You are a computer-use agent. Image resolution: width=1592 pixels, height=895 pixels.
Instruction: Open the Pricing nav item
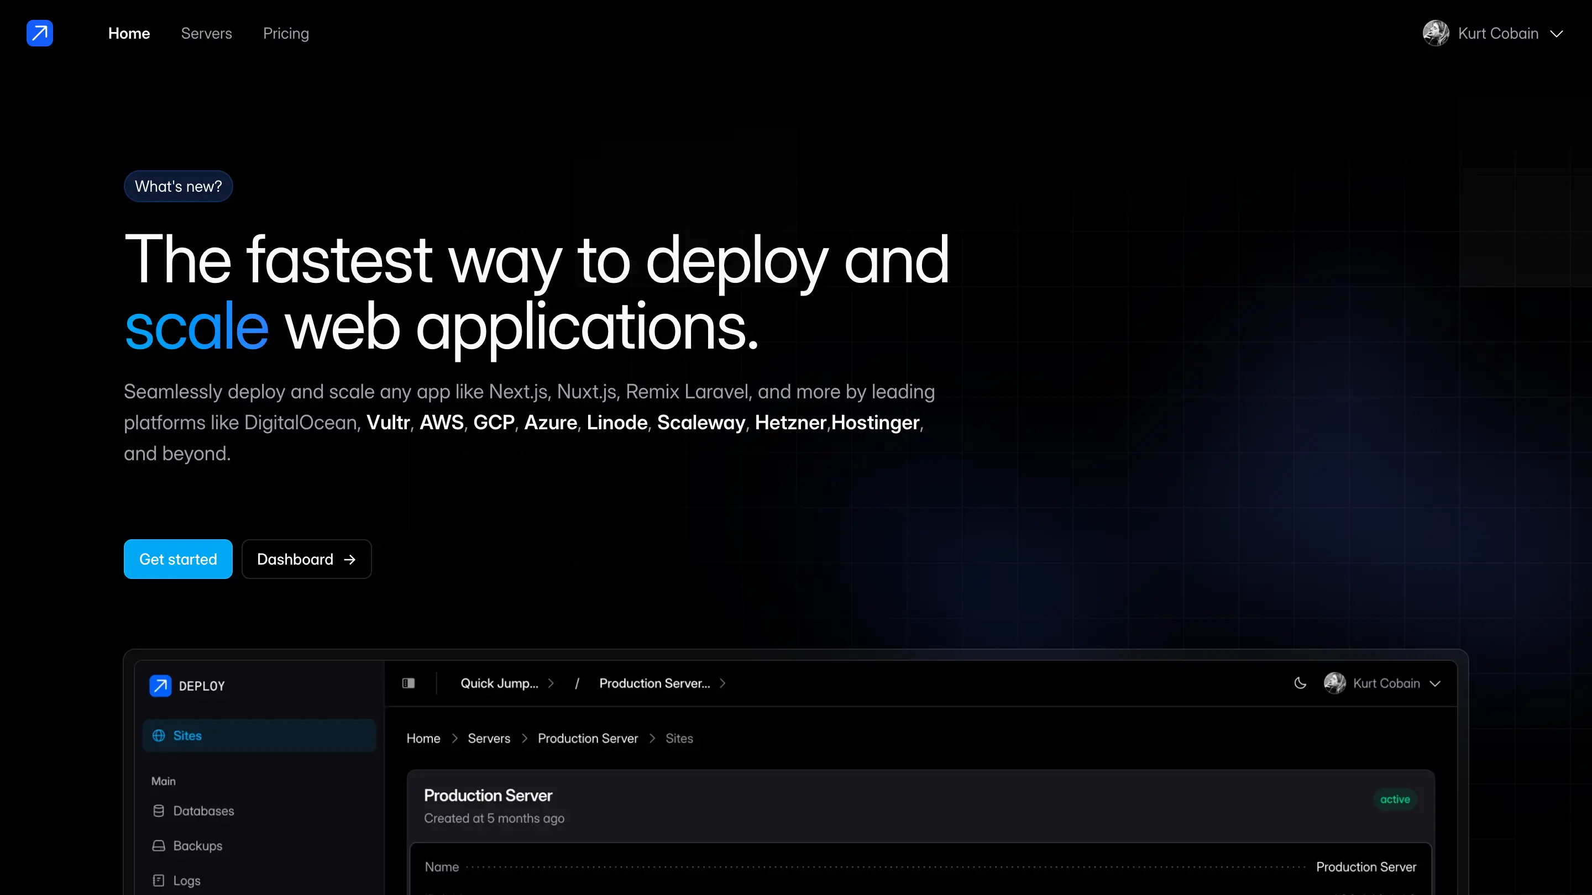(286, 33)
